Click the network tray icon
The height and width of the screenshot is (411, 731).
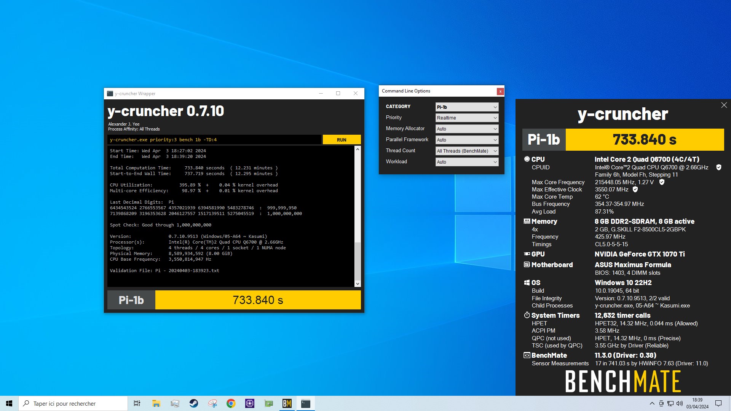pyautogui.click(x=670, y=403)
